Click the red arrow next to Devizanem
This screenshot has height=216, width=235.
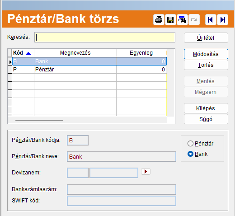coord(146,172)
